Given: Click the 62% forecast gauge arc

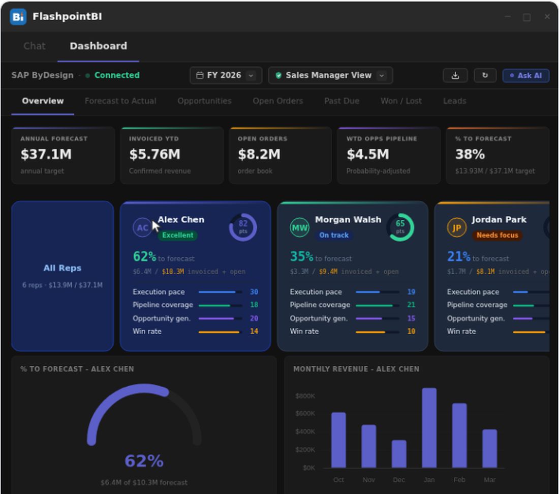Looking at the screenshot, I should [144, 414].
